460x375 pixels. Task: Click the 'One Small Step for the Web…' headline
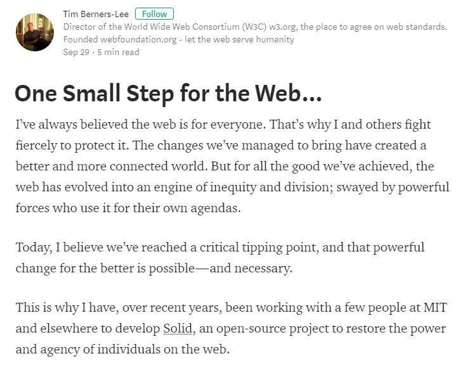coord(168,93)
